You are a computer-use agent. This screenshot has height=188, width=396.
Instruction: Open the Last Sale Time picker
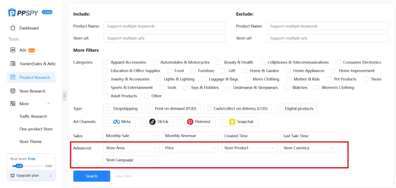click(308, 136)
